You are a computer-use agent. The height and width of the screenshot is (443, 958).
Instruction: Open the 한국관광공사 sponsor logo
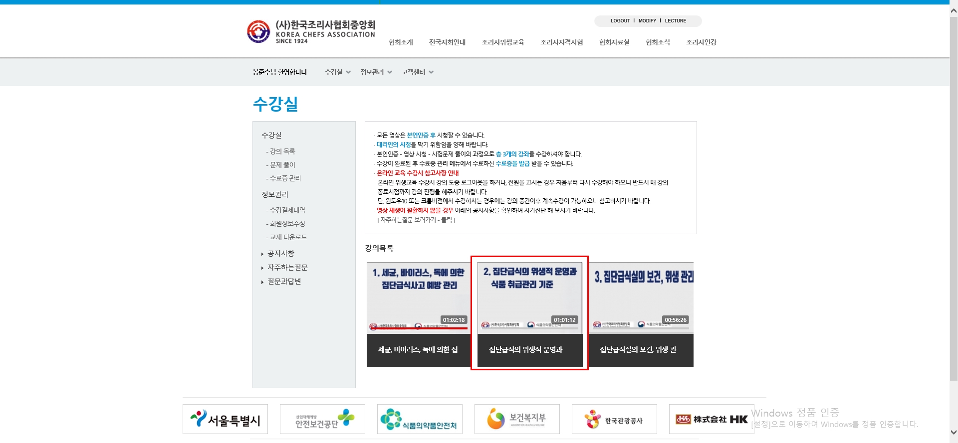pos(614,419)
